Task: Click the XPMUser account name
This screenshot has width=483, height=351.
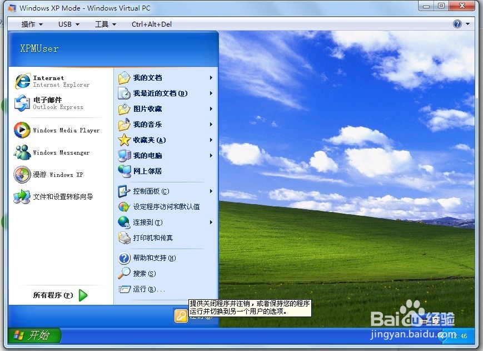Action: tap(39, 48)
